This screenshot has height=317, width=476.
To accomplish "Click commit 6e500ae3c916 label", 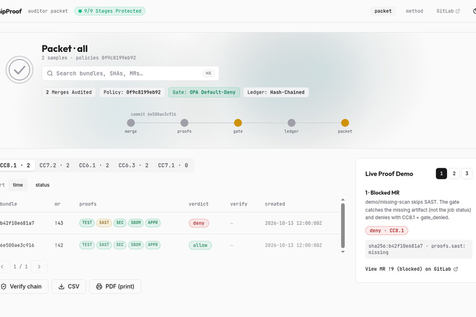I will tap(154, 115).
